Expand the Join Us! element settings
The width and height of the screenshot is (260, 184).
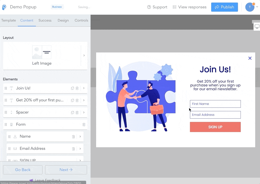84,88
